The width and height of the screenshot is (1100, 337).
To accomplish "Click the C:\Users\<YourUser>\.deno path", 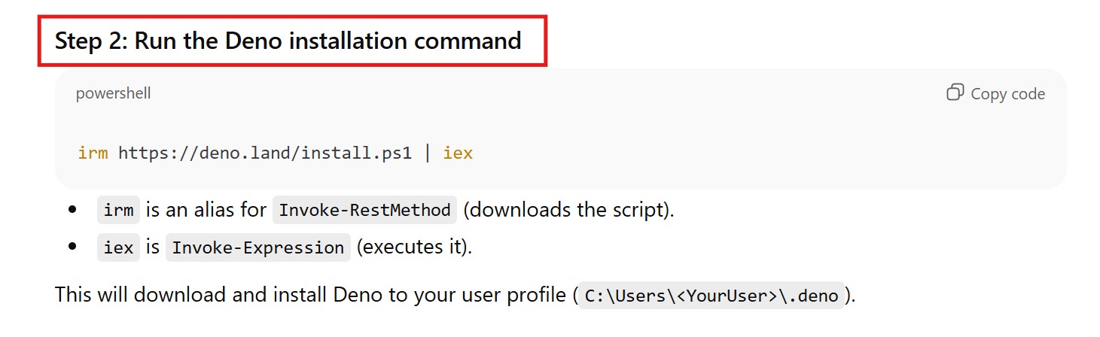I will pyautogui.click(x=711, y=296).
